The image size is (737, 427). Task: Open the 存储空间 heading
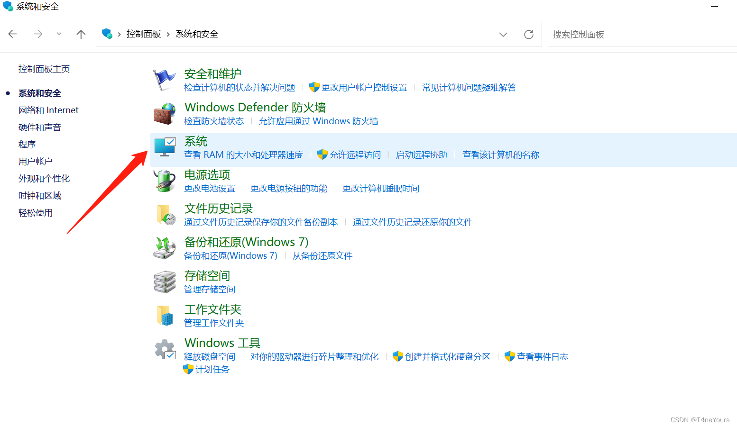coord(207,276)
